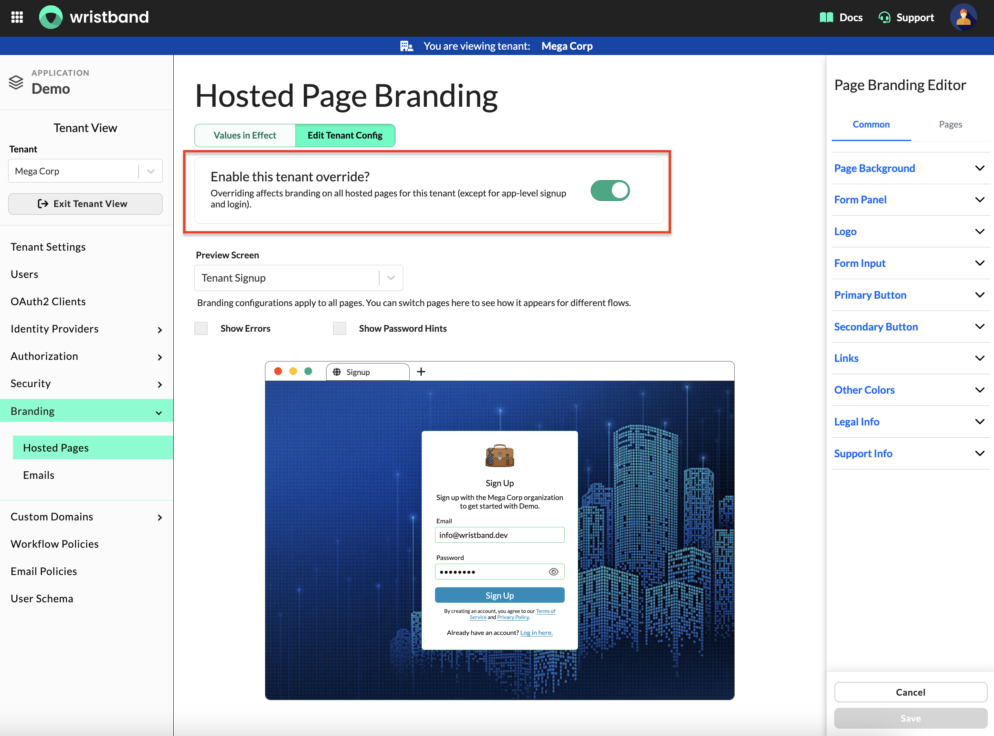The width and height of the screenshot is (994, 736).
Task: Open the apps grid menu icon
Action: tap(17, 18)
